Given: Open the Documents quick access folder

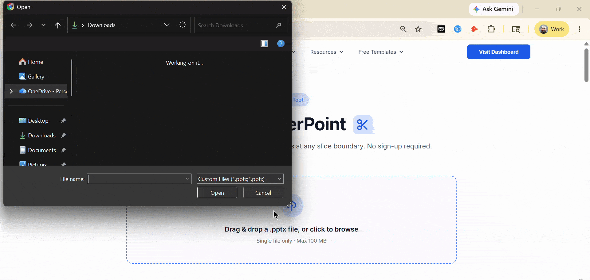Looking at the screenshot, I should point(42,150).
